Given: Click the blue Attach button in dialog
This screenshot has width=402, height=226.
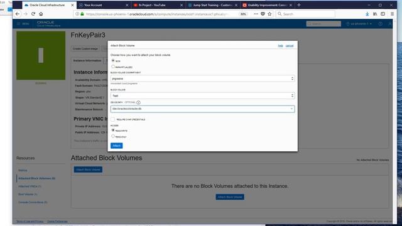Looking at the screenshot, I should (x=116, y=146).
